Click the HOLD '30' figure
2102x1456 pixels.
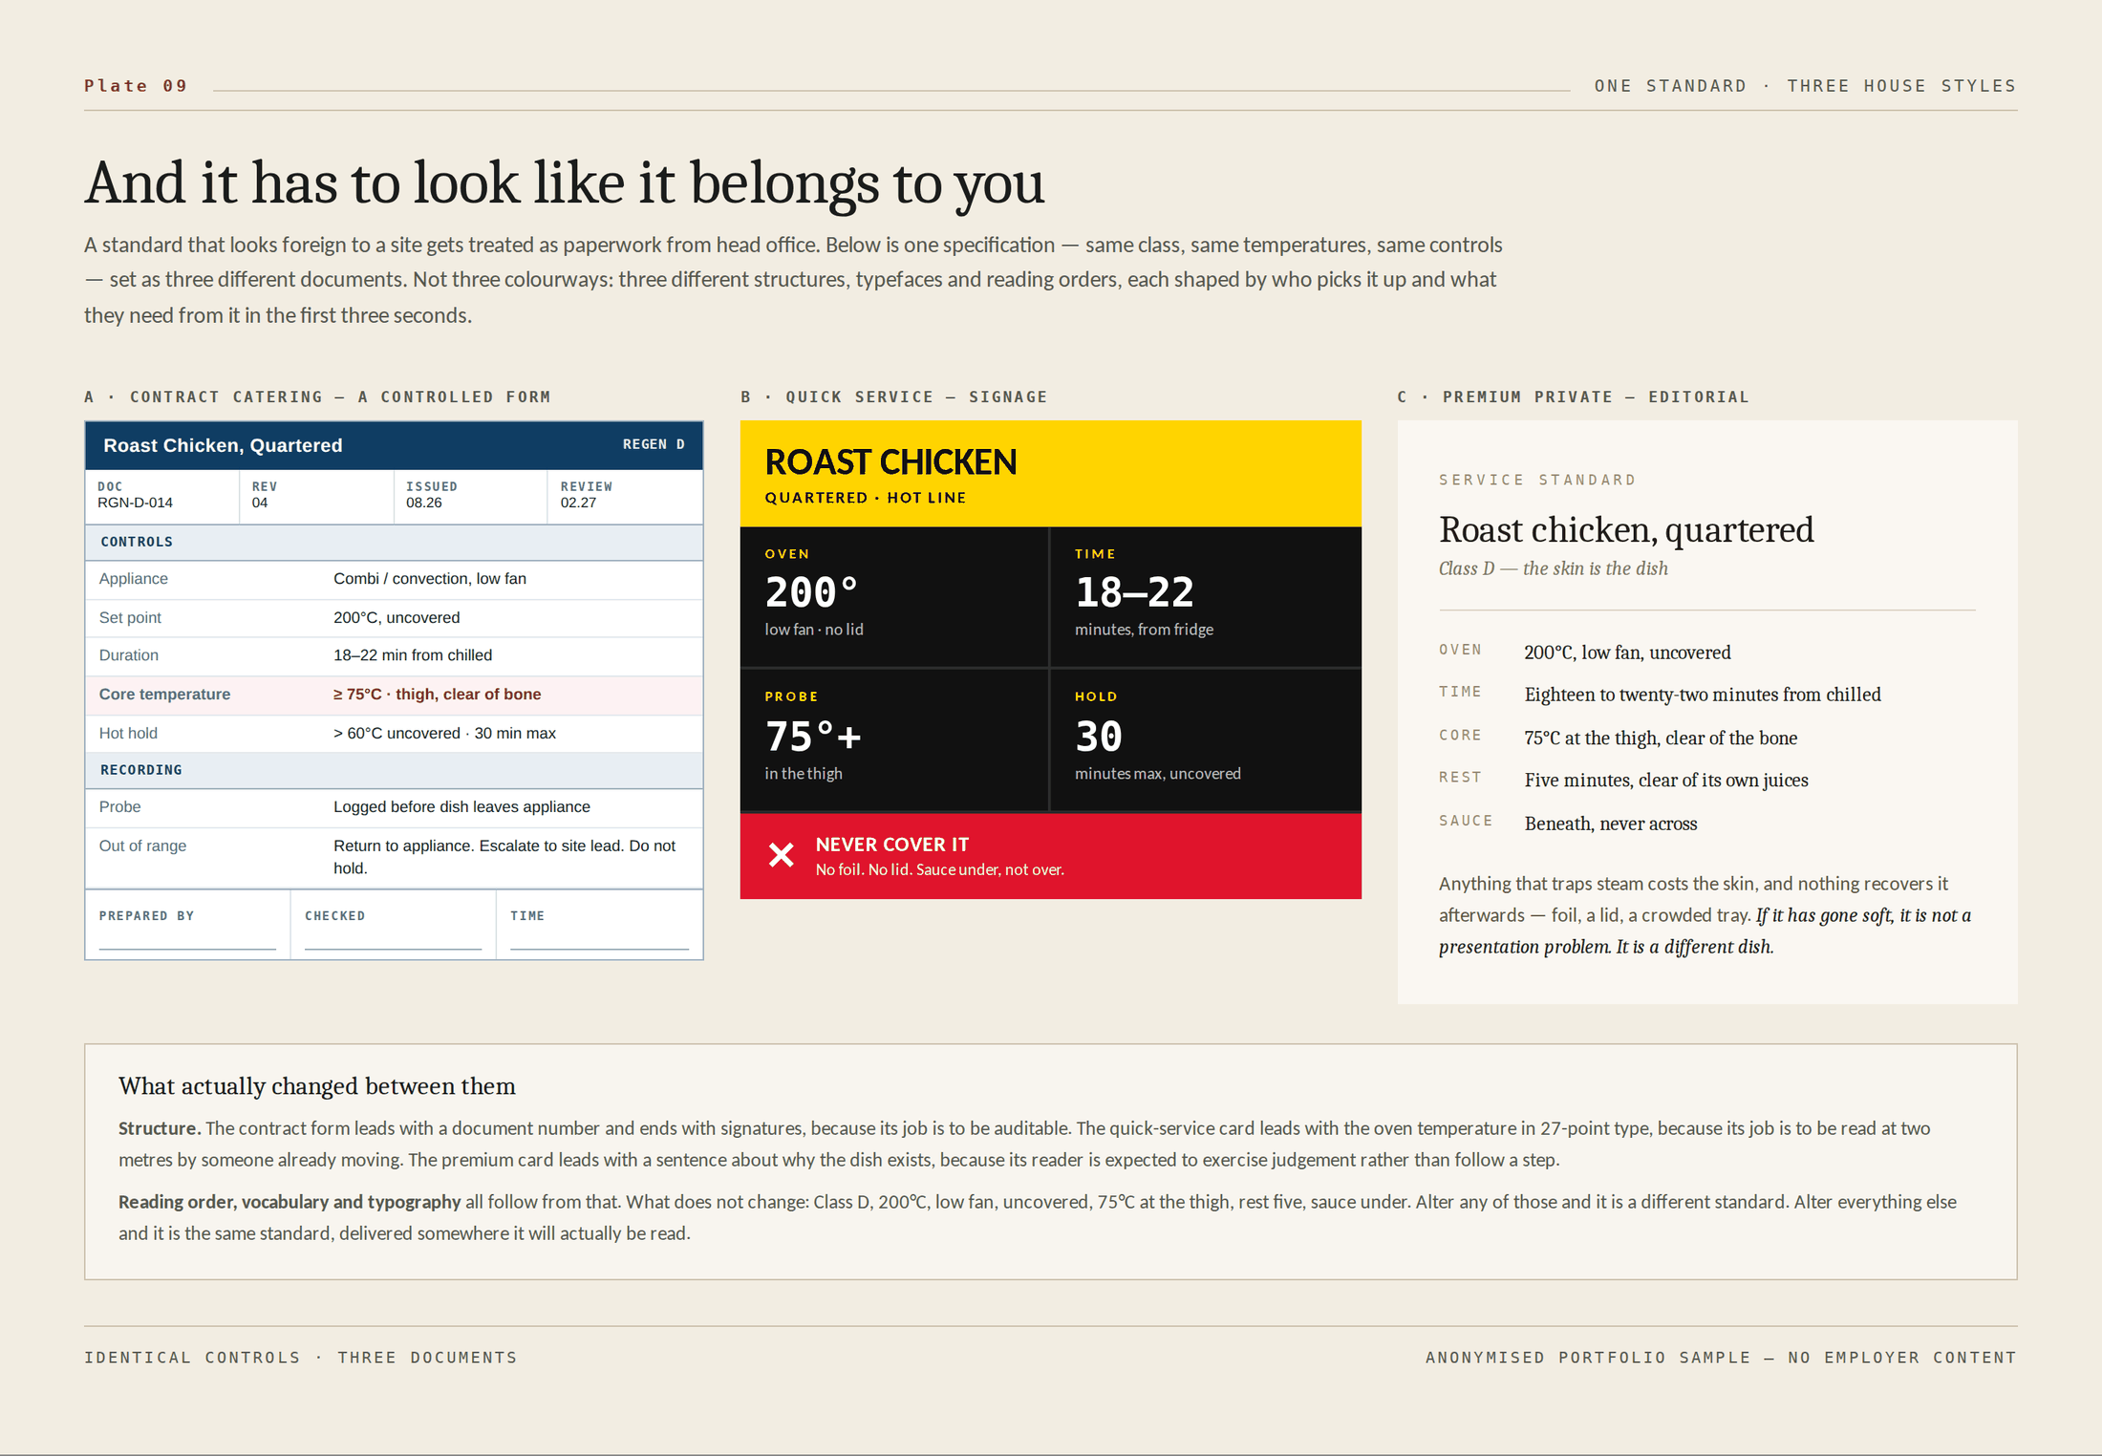tap(1099, 737)
